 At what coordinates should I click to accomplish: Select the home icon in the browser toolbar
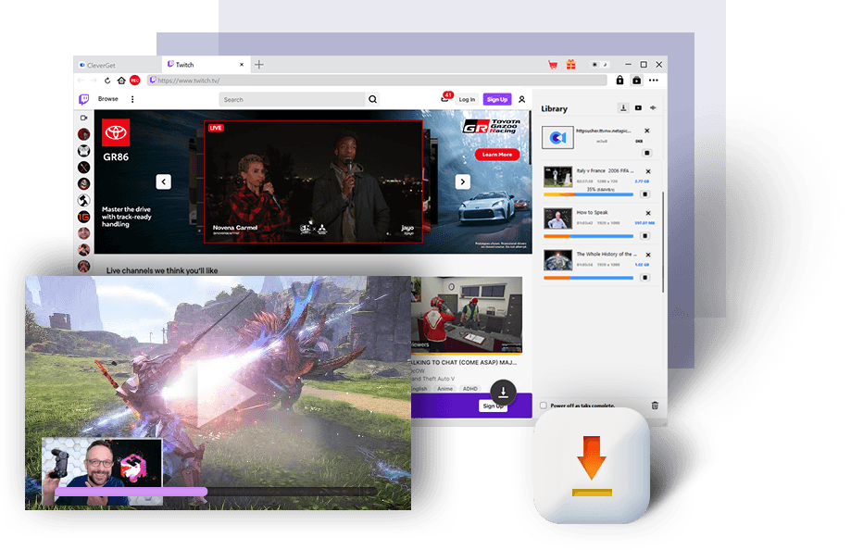click(x=120, y=81)
